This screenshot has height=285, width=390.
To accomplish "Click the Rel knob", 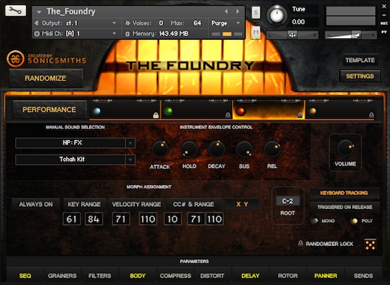I will coord(273,149).
